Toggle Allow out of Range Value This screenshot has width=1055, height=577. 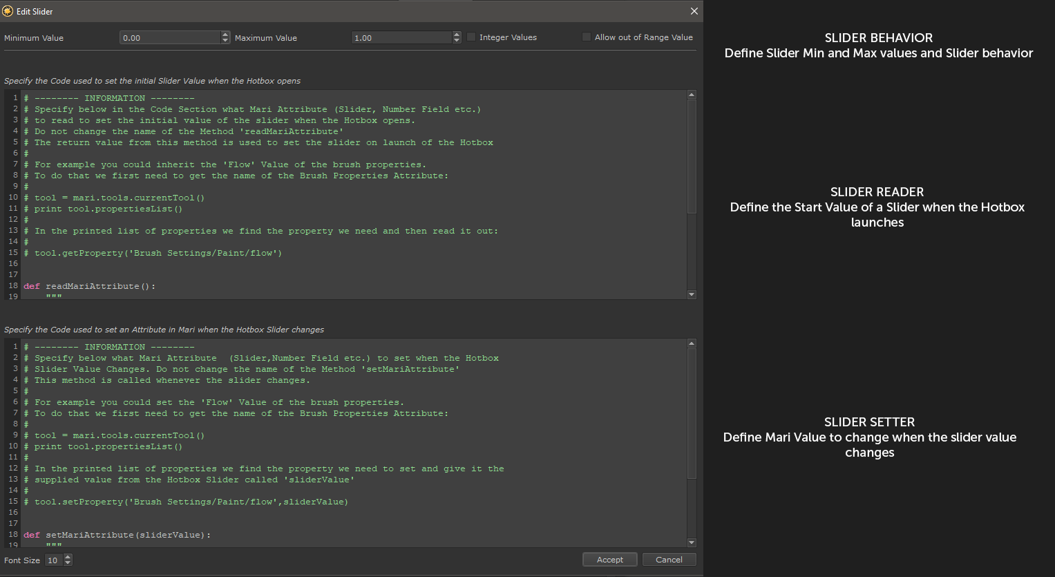click(587, 37)
